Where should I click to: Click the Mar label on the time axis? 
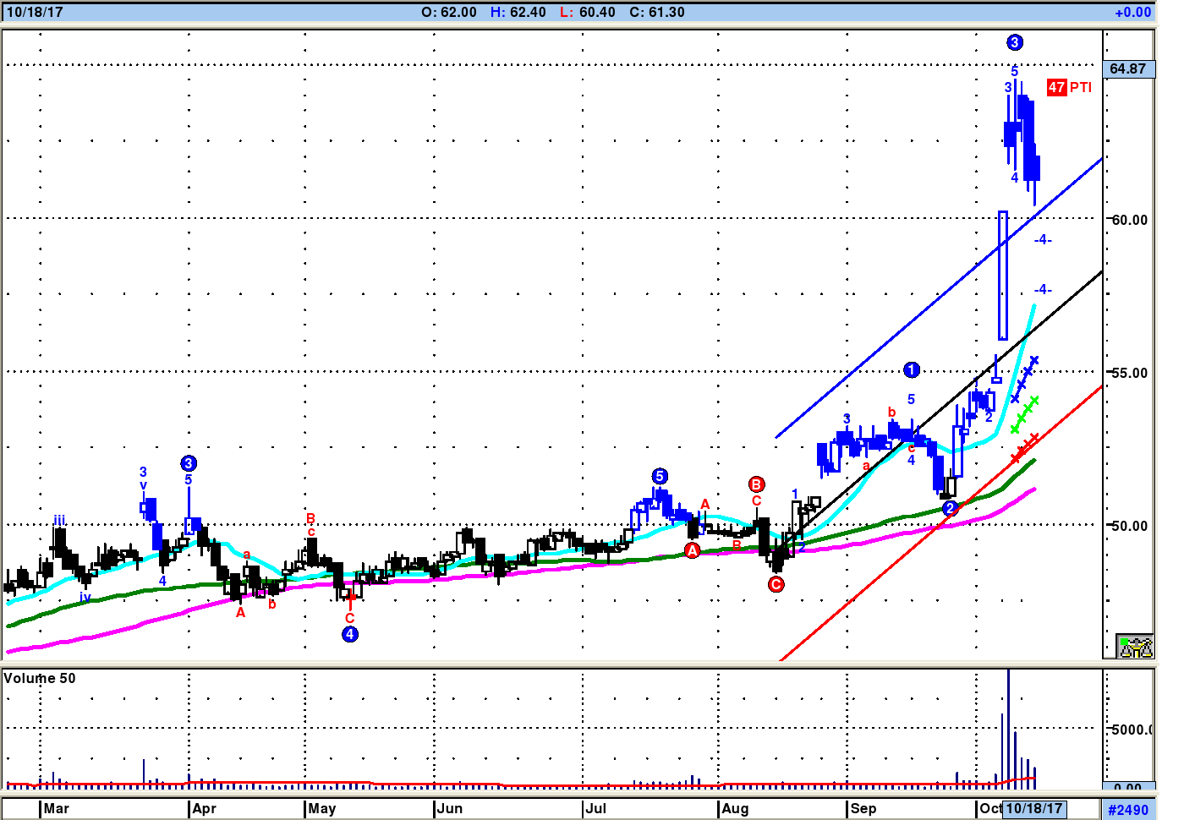(57, 809)
